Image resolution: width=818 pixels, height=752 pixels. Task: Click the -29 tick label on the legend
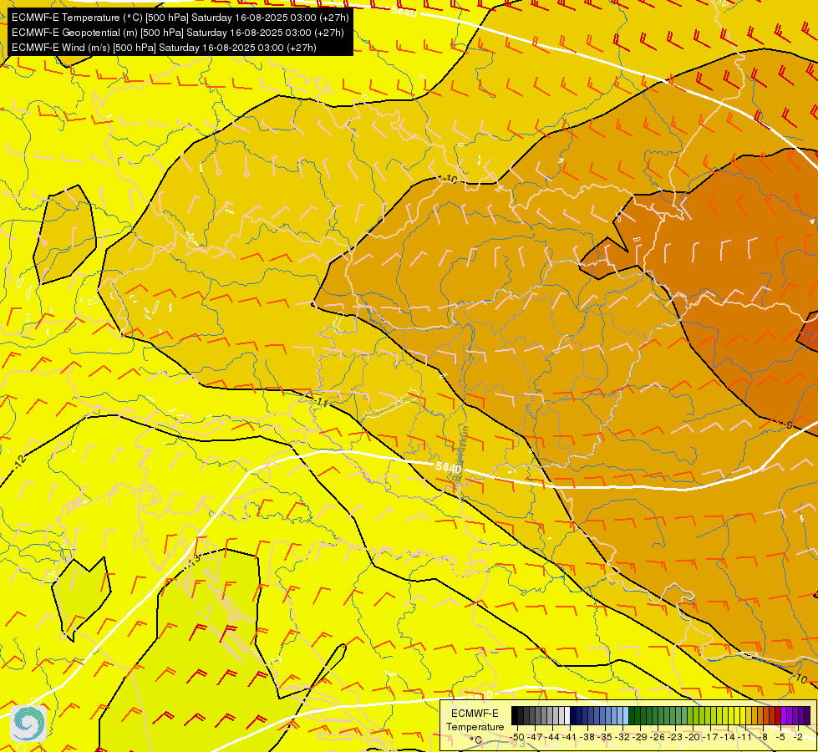641,738
